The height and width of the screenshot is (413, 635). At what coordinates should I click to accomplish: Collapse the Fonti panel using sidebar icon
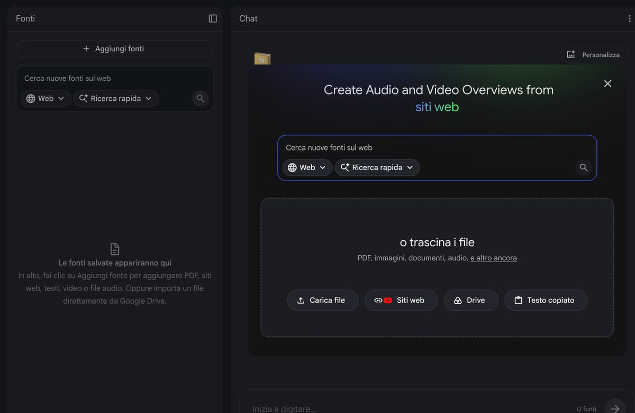point(213,18)
